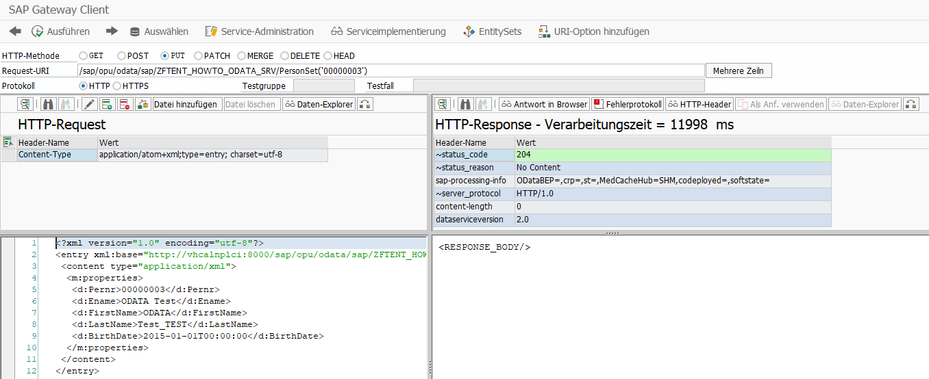Viewport: 929px width, 379px height.
Task: Open the Fehlerprotokoll
Action: pos(628,104)
